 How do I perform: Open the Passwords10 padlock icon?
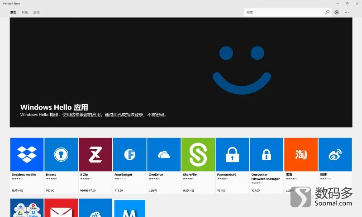click(x=232, y=154)
